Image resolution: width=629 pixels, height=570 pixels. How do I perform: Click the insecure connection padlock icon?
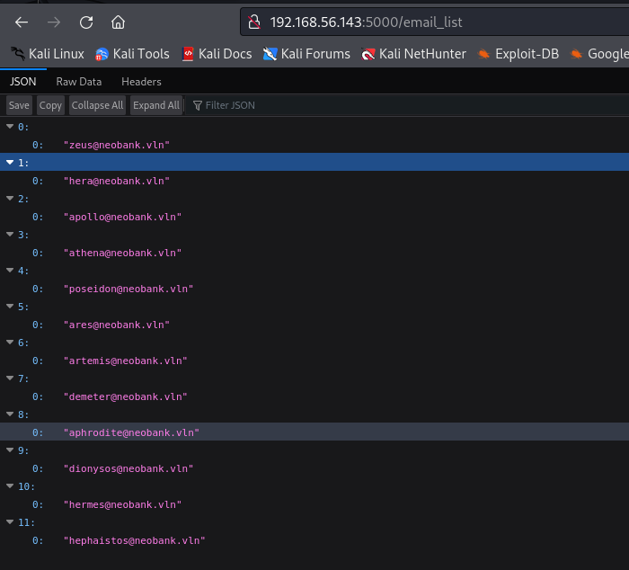254,22
